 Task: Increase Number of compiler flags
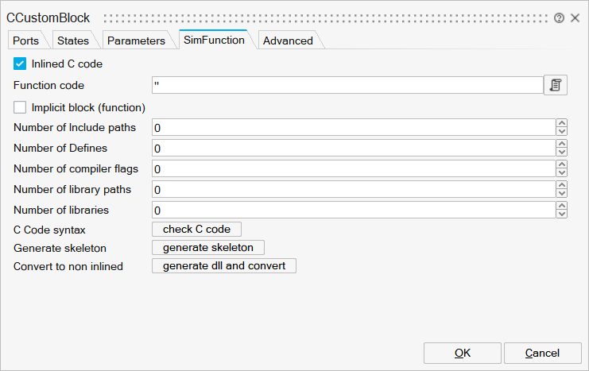[x=562, y=164]
